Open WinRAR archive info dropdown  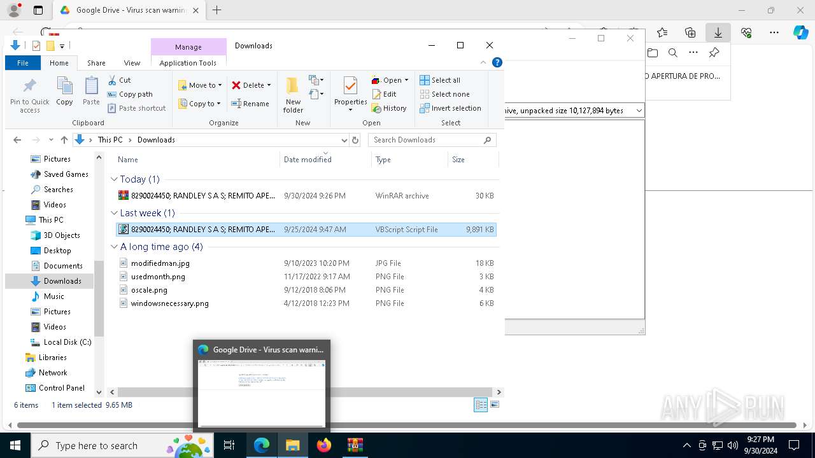coord(639,111)
